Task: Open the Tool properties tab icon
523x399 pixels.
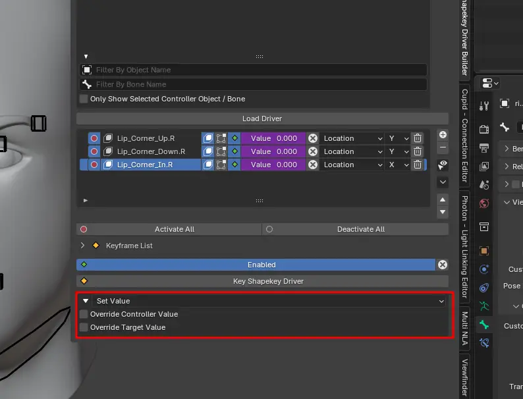Action: click(485, 106)
